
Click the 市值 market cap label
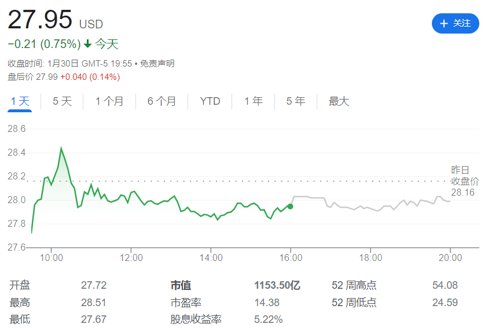181,285
